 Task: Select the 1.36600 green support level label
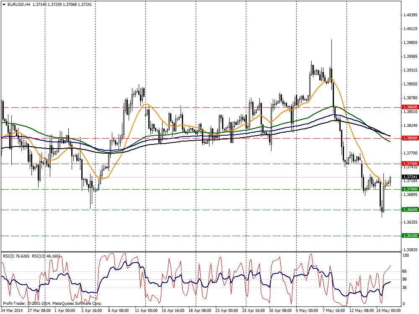(x=410, y=210)
